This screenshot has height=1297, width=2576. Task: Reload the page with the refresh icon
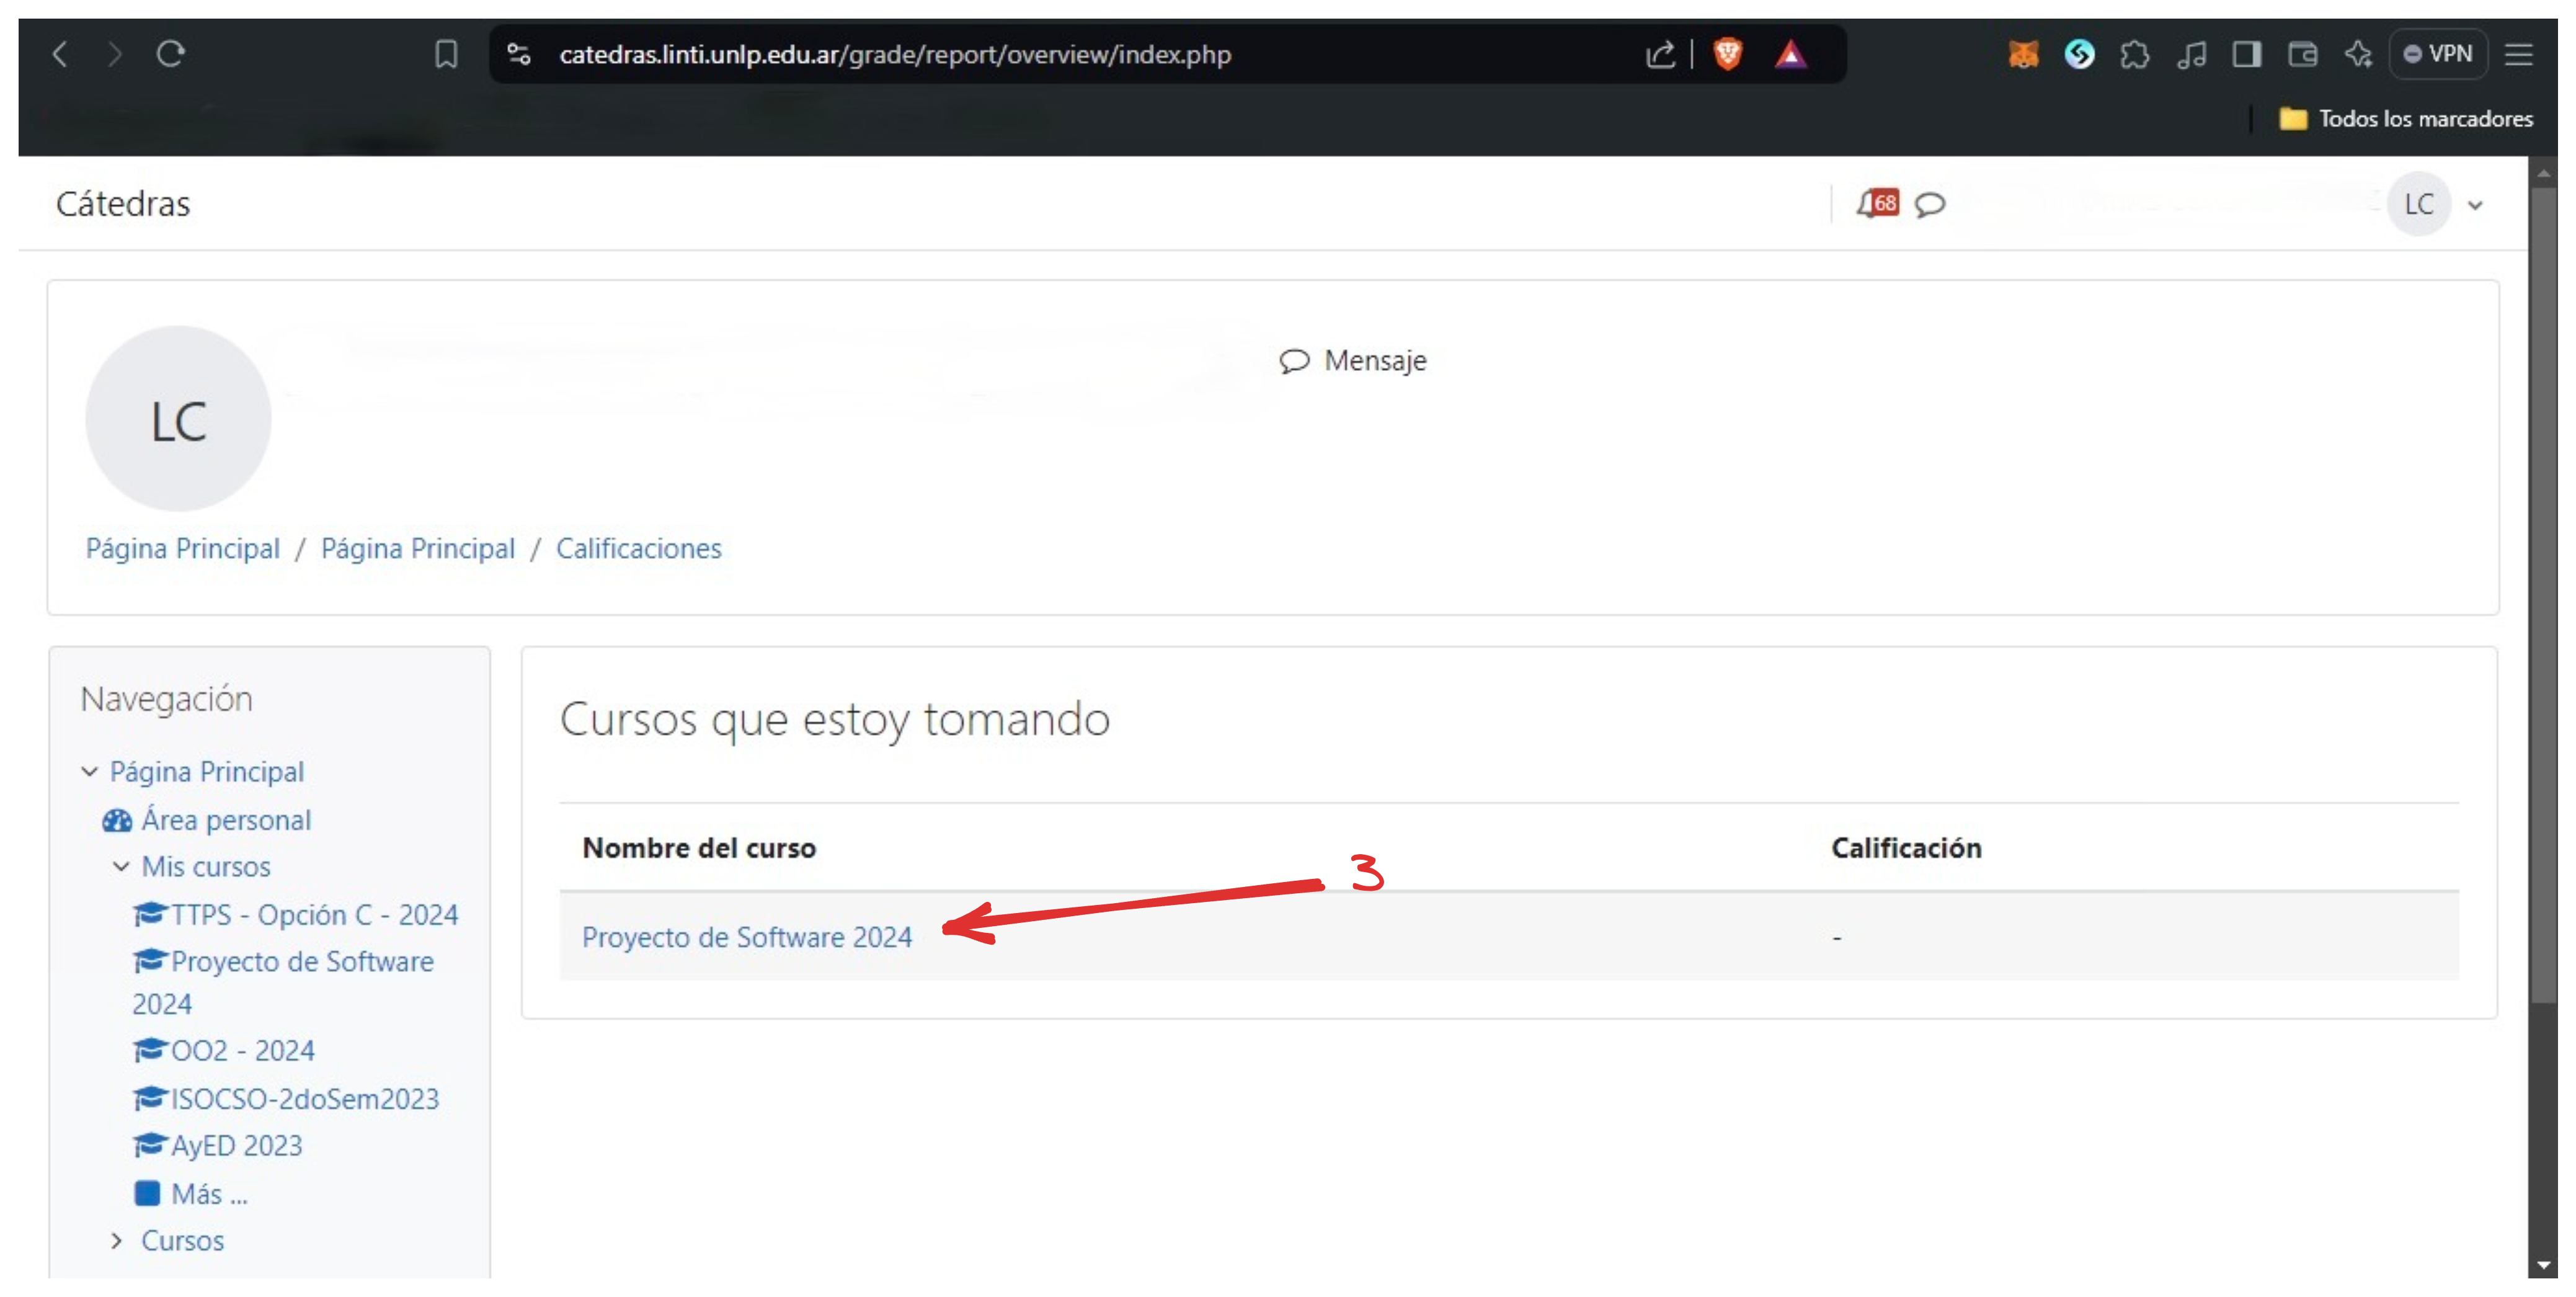coord(171,53)
